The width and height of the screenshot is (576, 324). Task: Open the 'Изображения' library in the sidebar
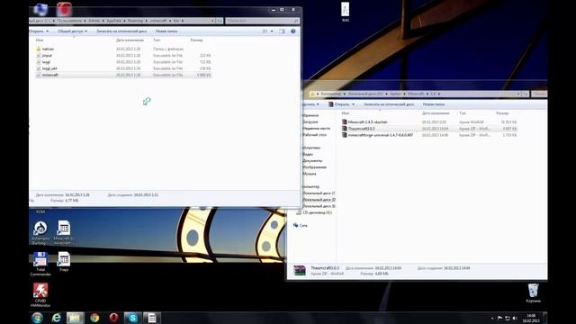click(314, 167)
